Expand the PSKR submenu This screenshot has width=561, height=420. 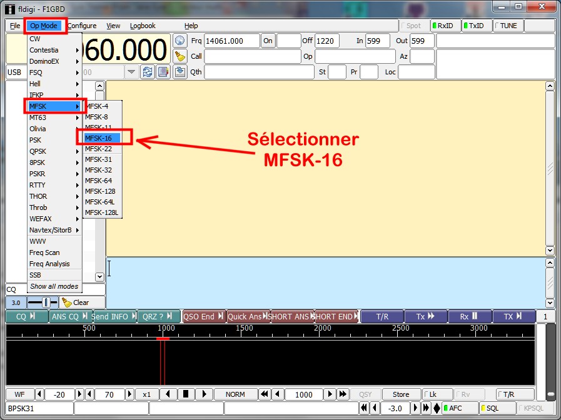point(54,174)
